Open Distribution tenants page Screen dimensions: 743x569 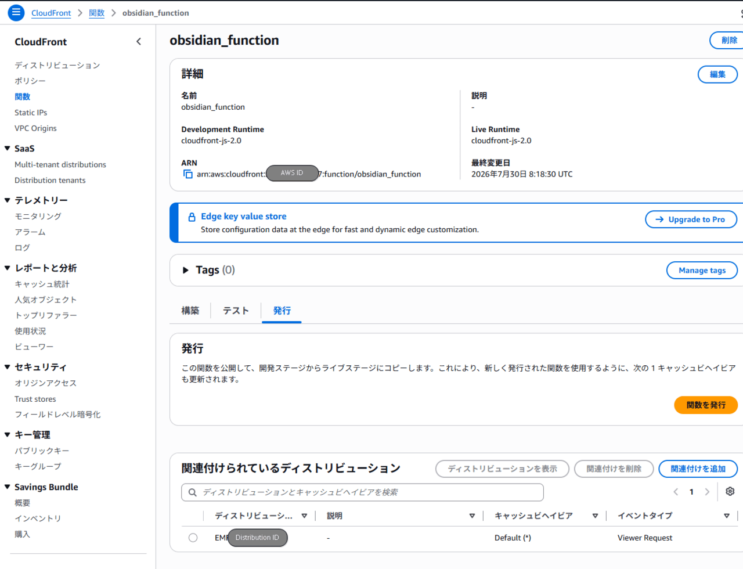pyautogui.click(x=50, y=180)
